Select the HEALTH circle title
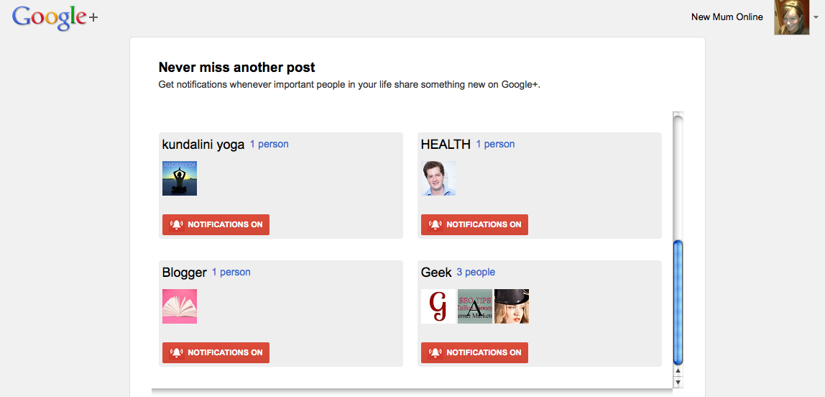The height and width of the screenshot is (397, 825). [446, 145]
